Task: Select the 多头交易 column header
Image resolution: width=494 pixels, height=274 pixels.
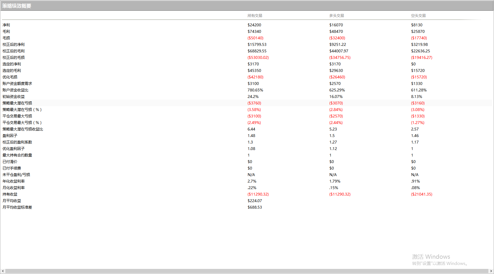Action: pyautogui.click(x=336, y=16)
